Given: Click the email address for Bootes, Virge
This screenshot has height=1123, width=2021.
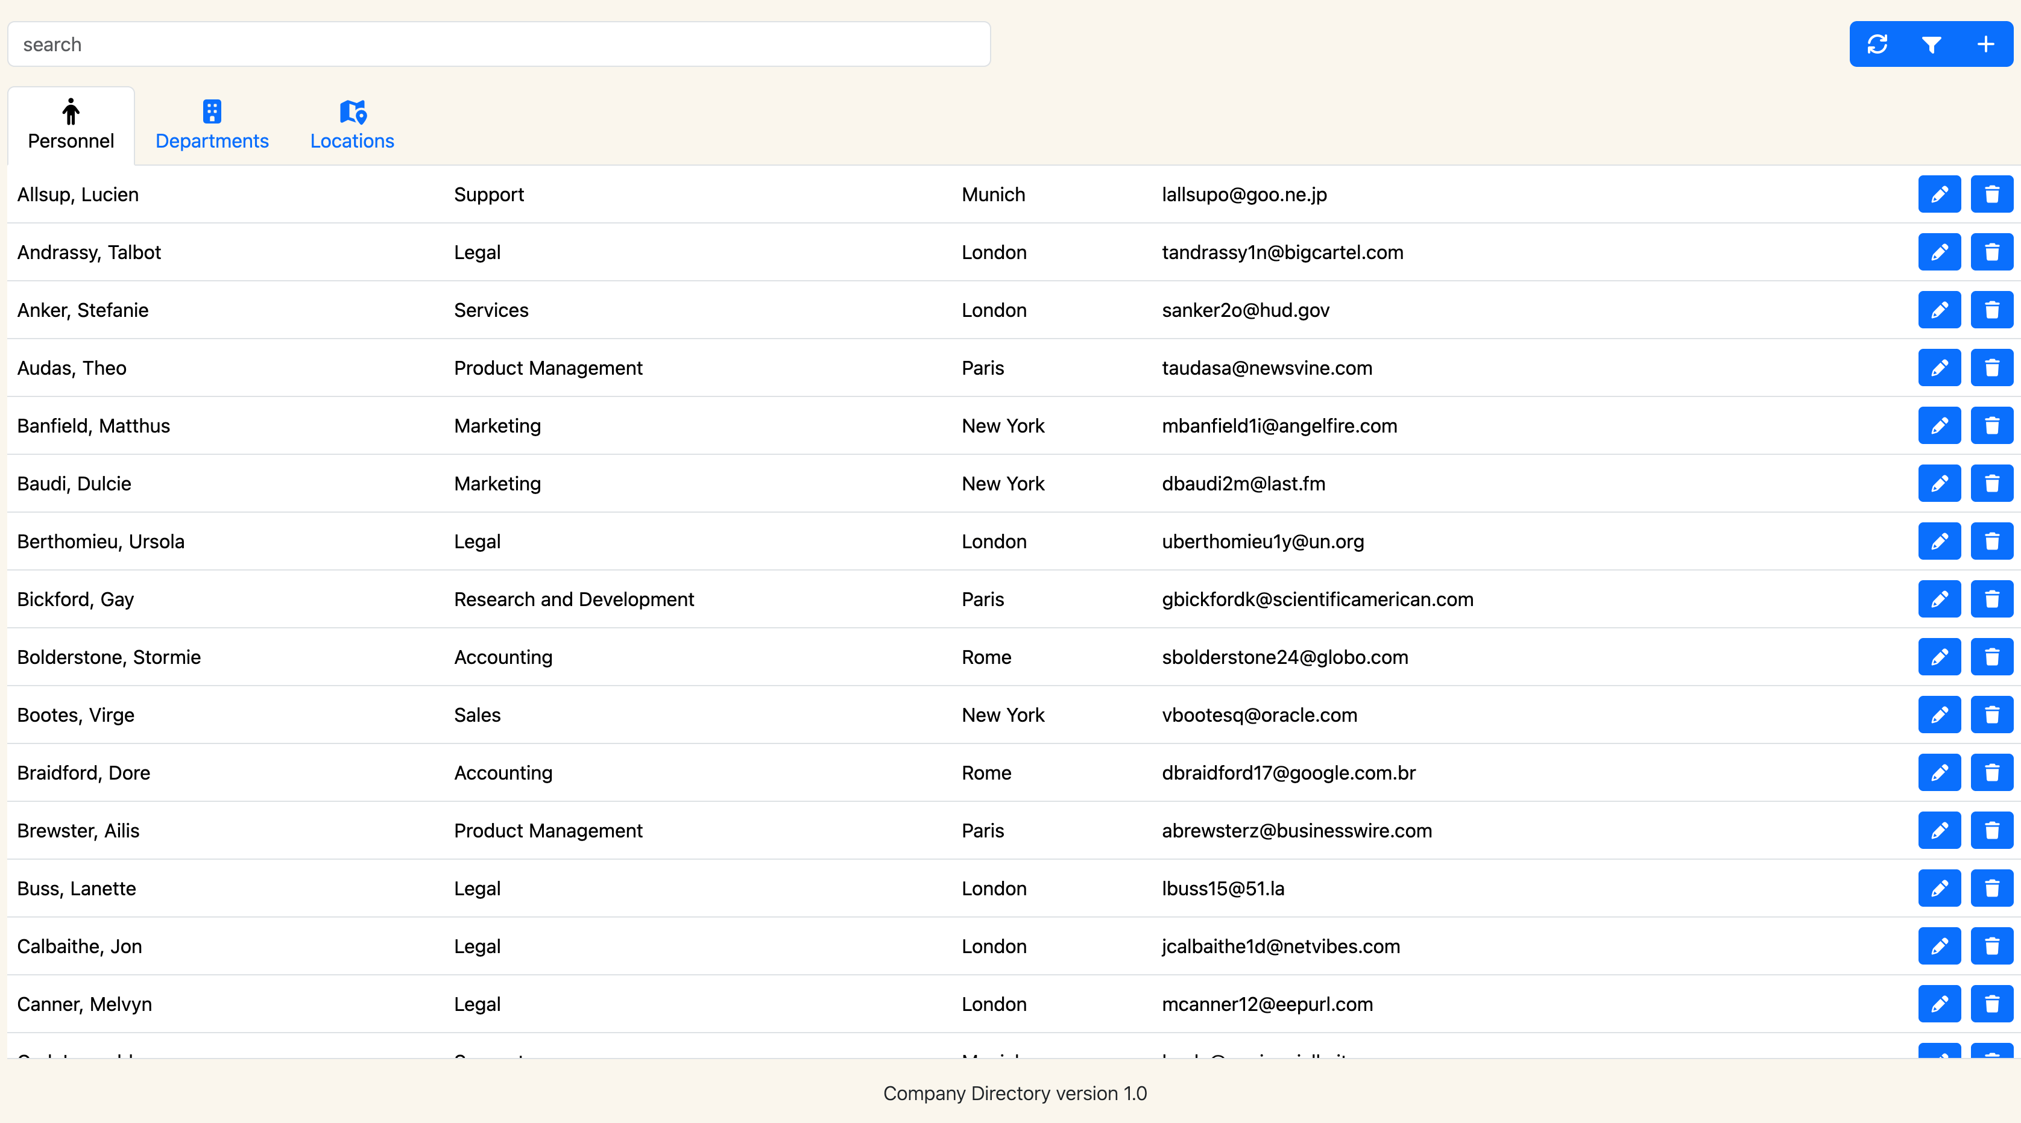Looking at the screenshot, I should (1259, 715).
